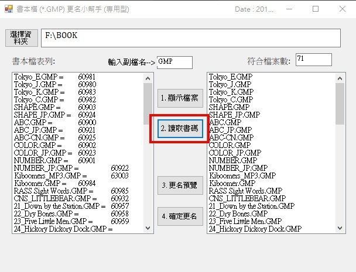Image resolution: width=356 pixels, height=272 pixels.
Task: Click the 3. 更名預覽 button
Action: tap(180, 185)
